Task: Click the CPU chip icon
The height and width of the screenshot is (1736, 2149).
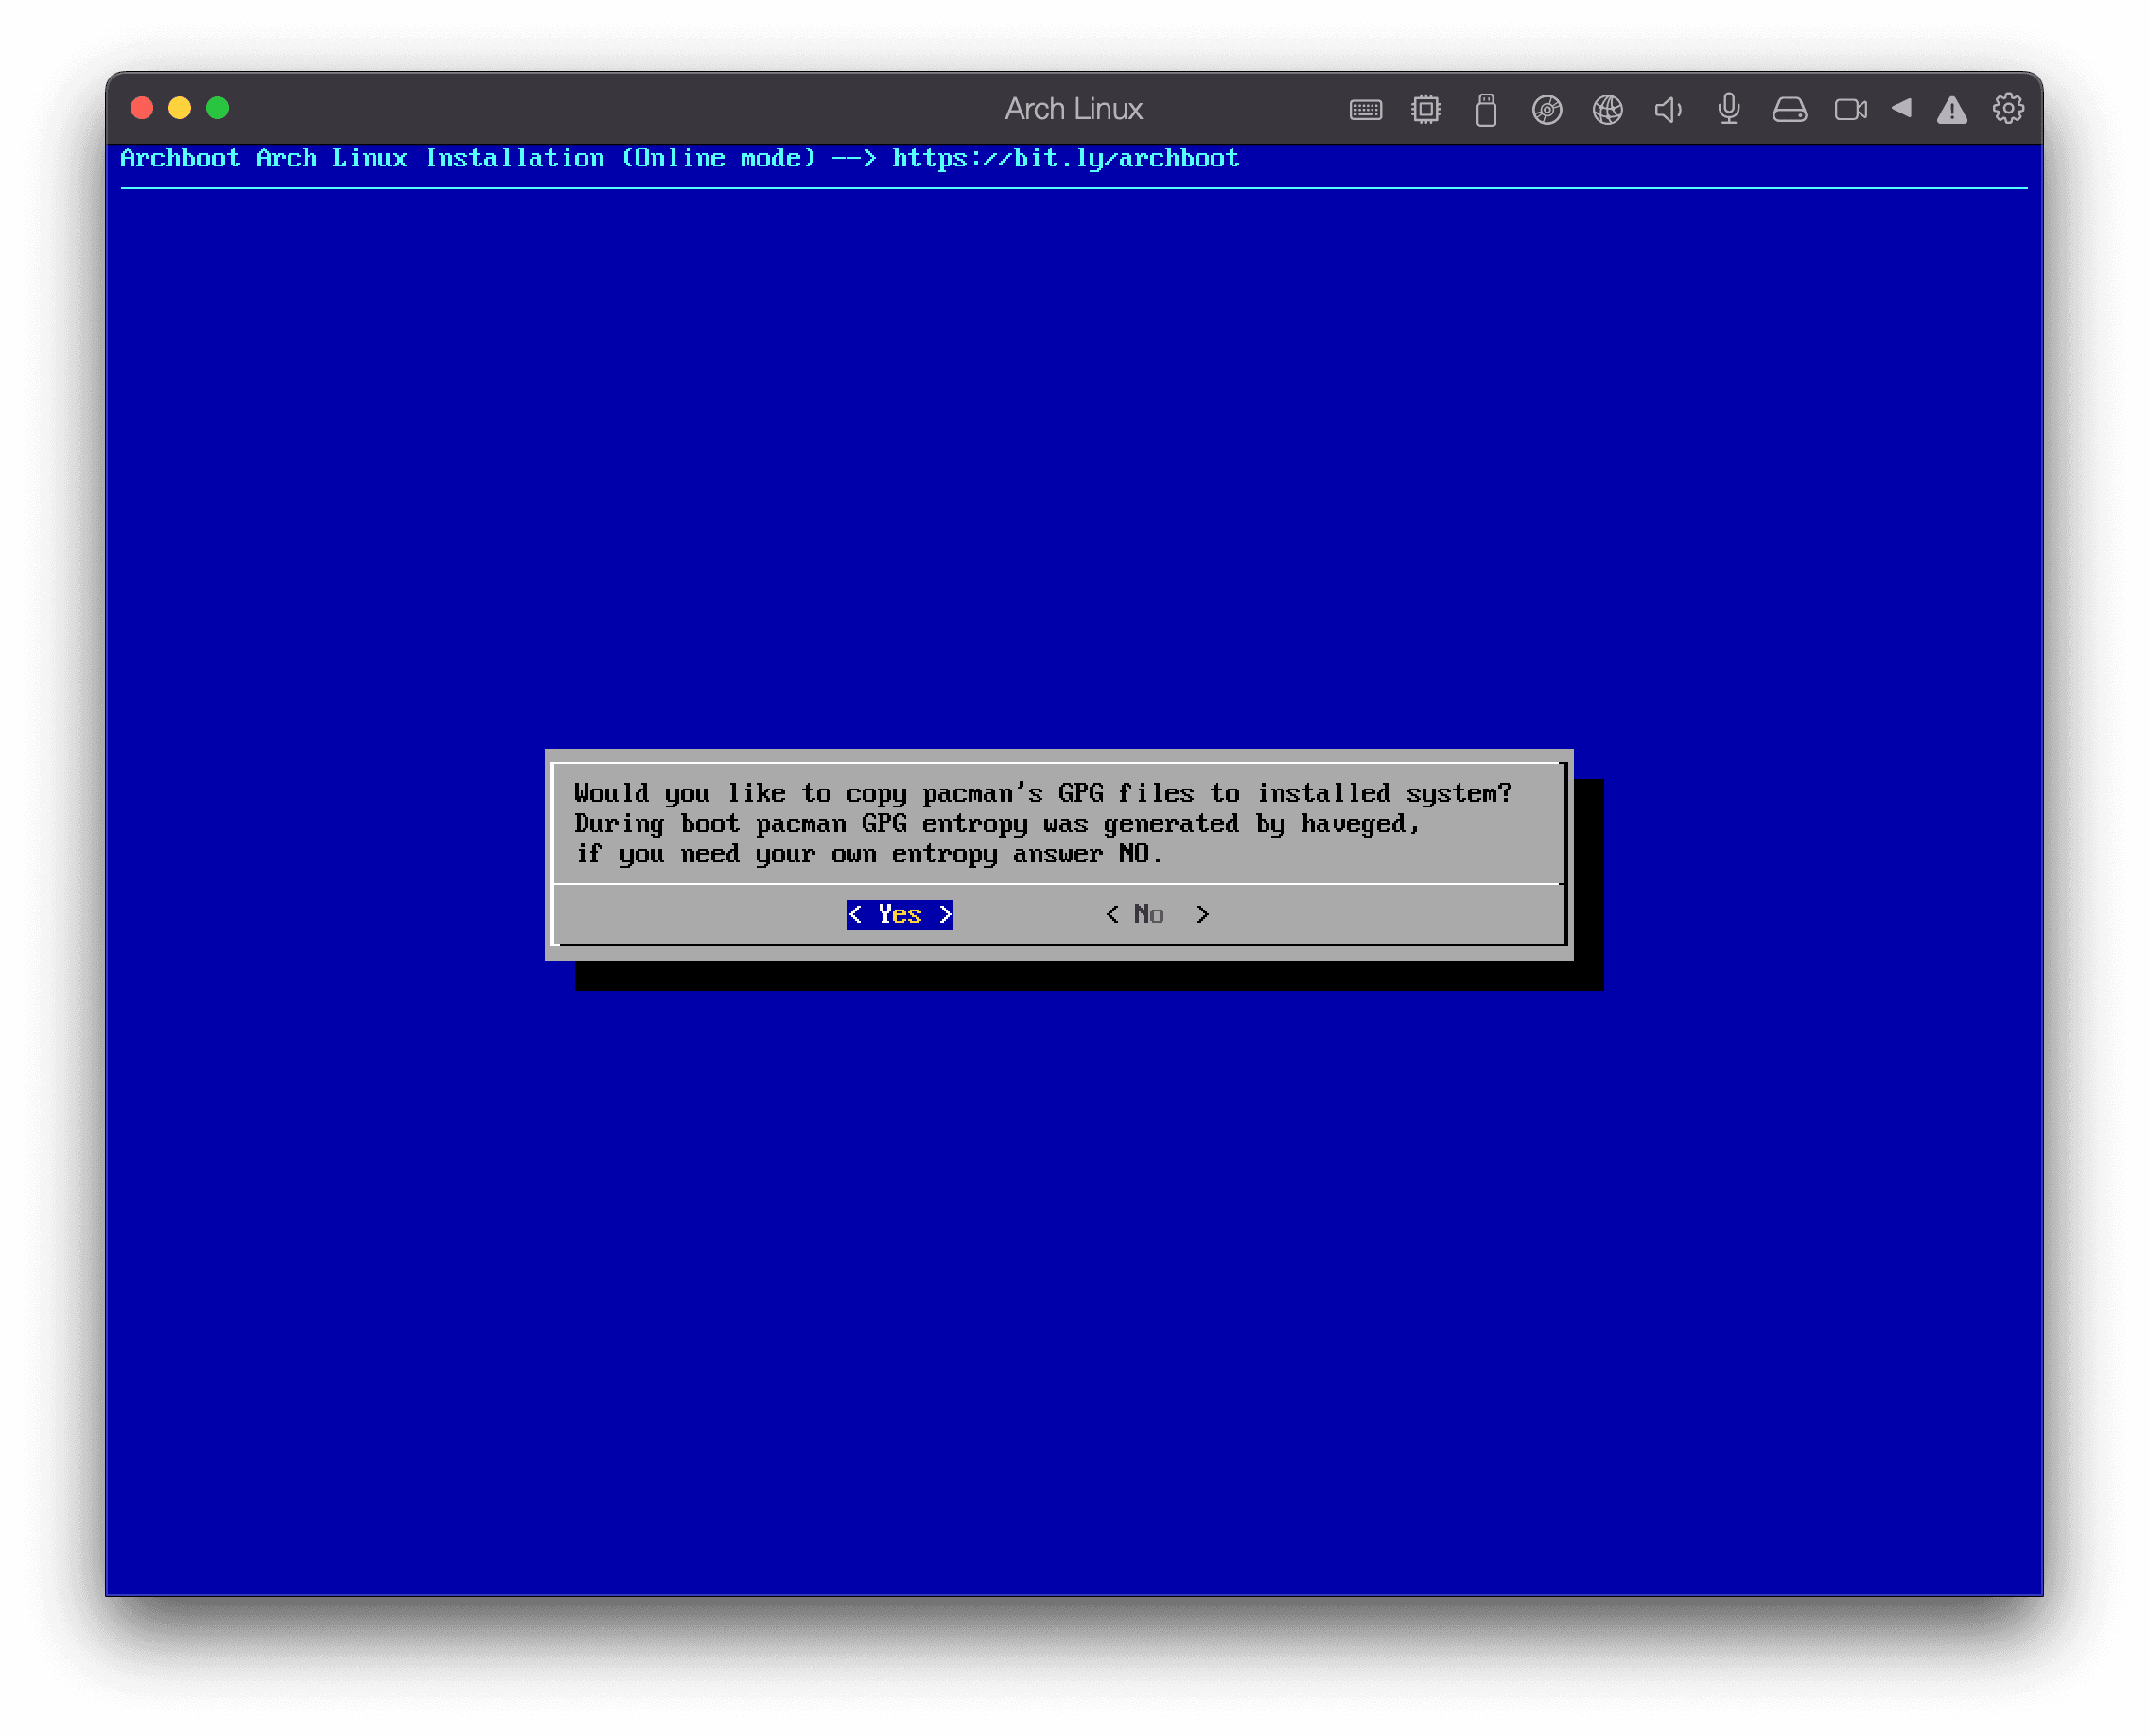Action: coord(1425,109)
